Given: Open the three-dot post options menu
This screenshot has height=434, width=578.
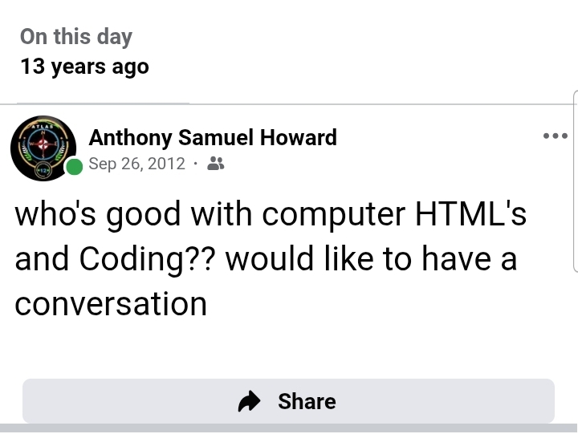Looking at the screenshot, I should (x=555, y=136).
